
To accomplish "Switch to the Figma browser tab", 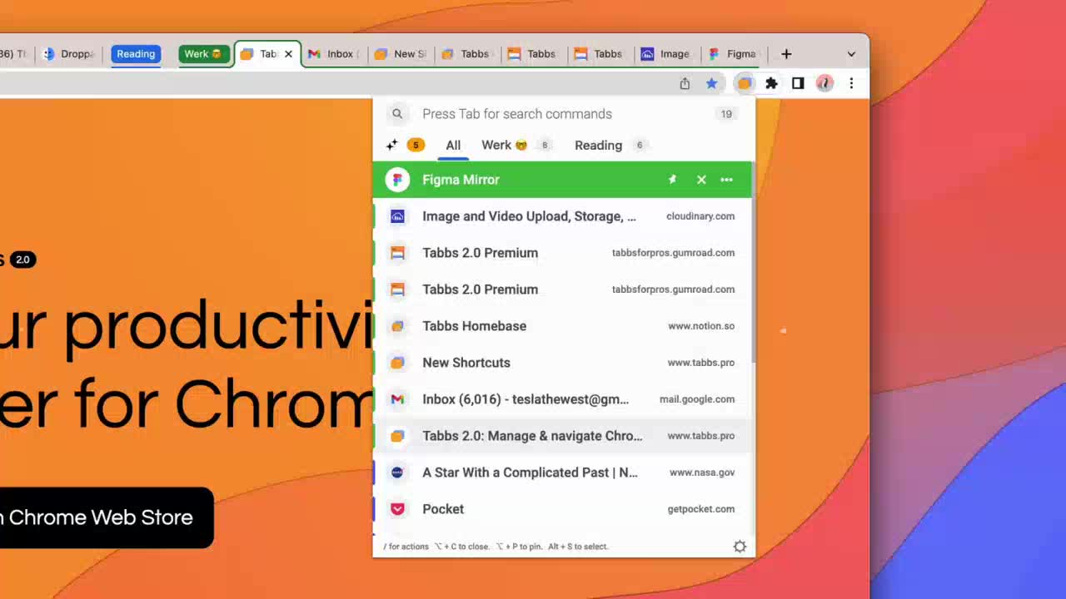I will pos(733,54).
